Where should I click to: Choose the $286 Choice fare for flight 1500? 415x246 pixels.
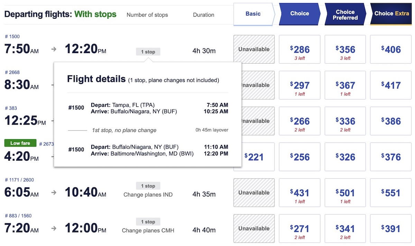tap(299, 49)
